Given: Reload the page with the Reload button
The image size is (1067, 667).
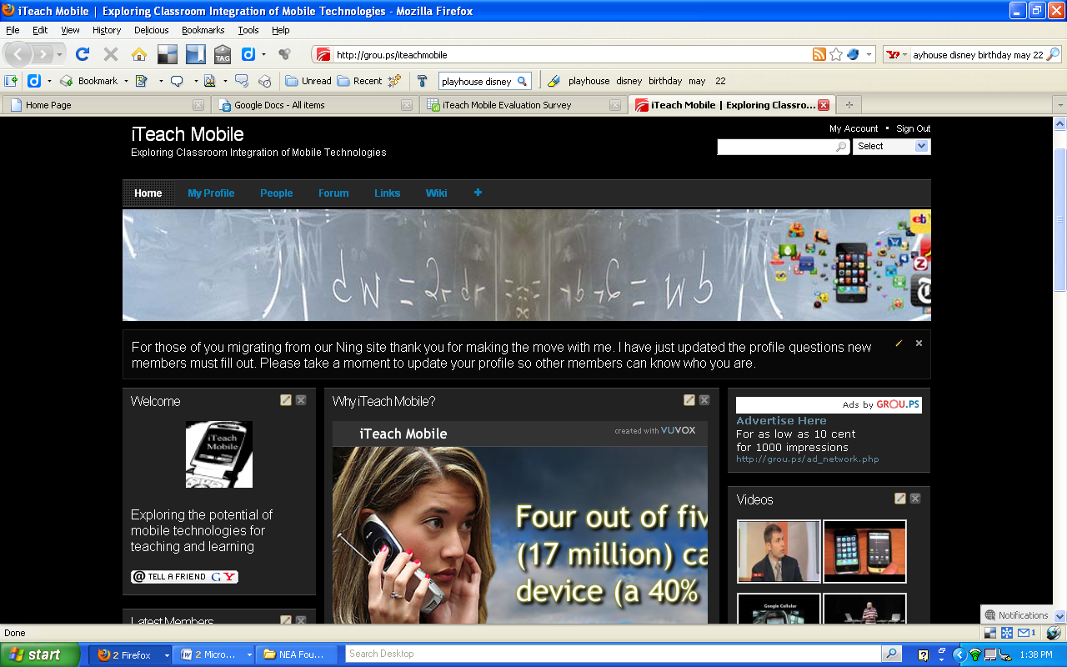Looking at the screenshot, I should (x=82, y=54).
